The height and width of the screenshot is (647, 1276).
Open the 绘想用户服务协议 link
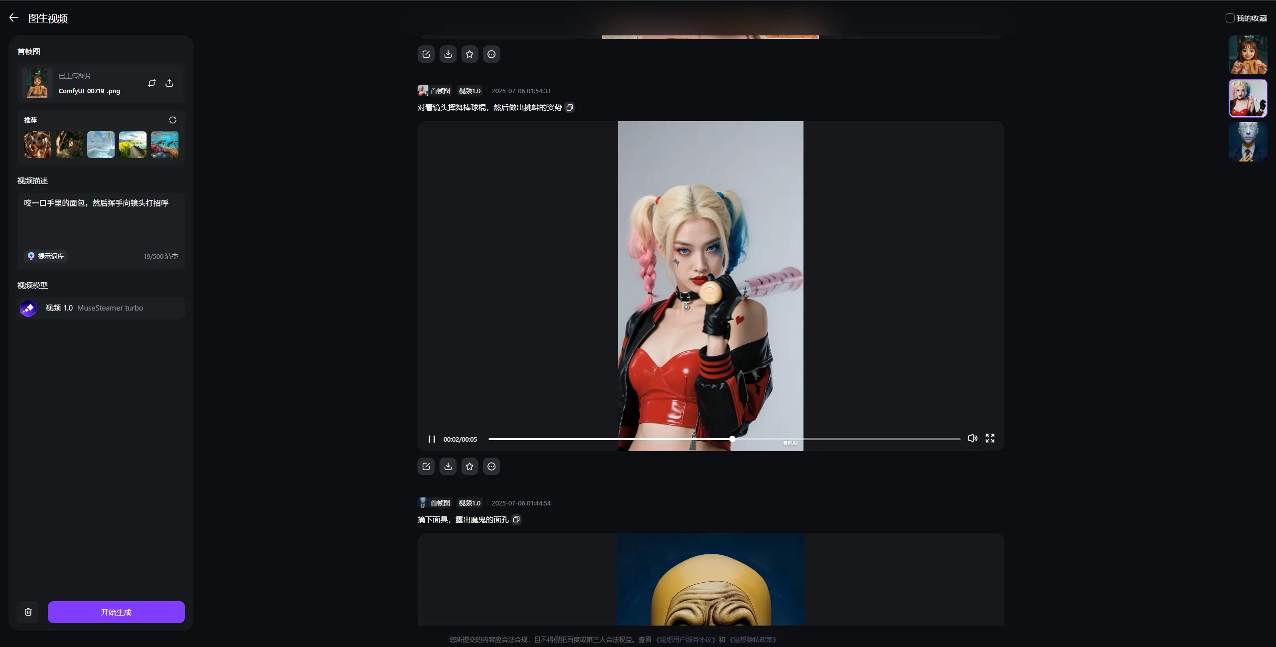coord(686,640)
